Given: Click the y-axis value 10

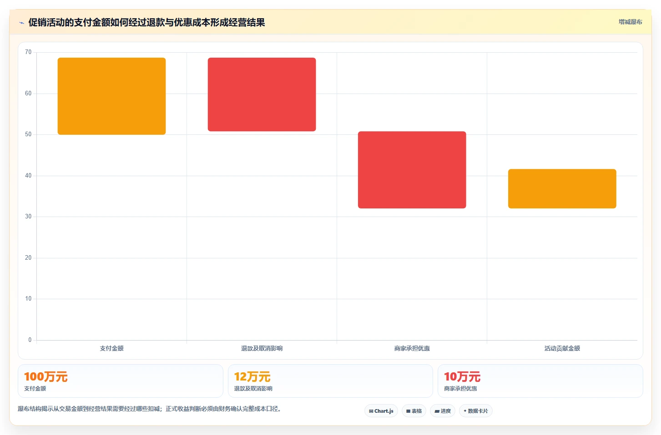Looking at the screenshot, I should click(x=28, y=299).
